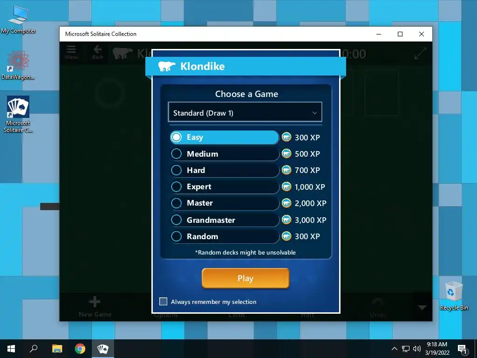Click the Solitaire cards taskbar icon

(103, 349)
